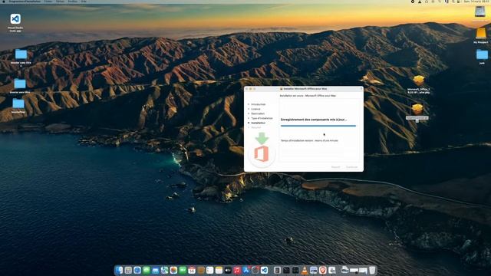Open System Preferences in the Dock
Viewport: 491px width, 276px height.
(255, 270)
